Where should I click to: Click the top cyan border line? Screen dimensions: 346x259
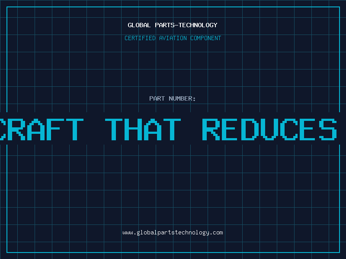173,7
